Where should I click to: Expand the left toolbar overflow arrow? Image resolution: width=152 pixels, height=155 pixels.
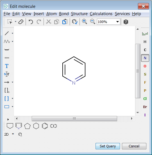(8, 119)
